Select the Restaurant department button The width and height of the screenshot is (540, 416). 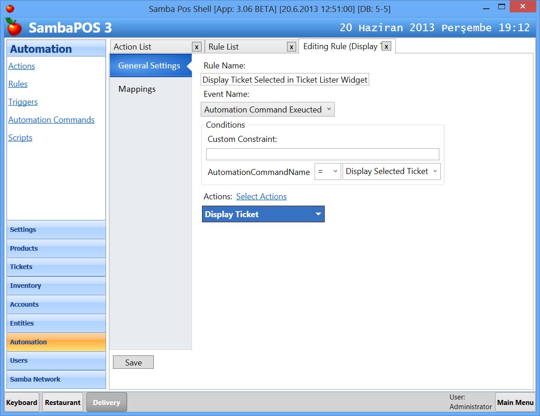pyautogui.click(x=62, y=402)
